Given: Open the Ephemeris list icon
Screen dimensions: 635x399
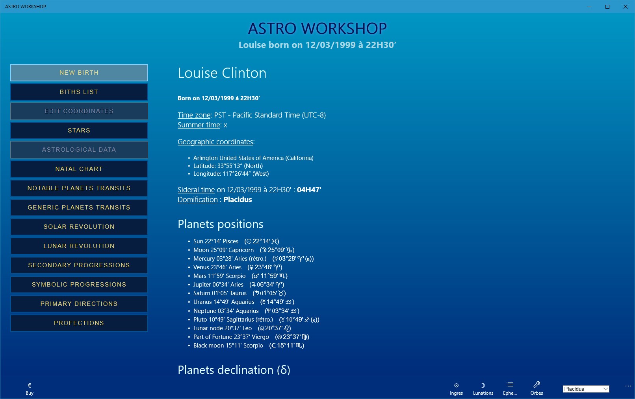Looking at the screenshot, I should click(510, 385).
